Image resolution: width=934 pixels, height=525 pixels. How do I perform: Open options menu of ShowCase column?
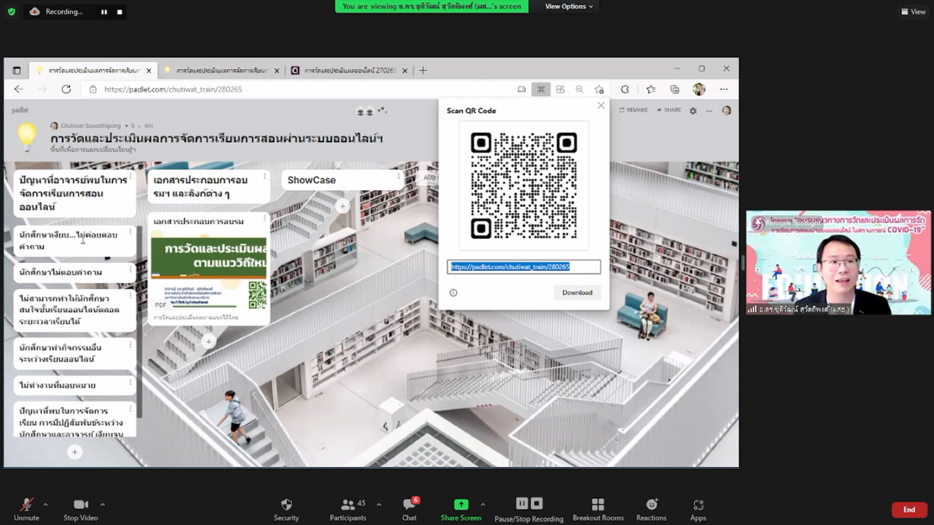tap(398, 177)
